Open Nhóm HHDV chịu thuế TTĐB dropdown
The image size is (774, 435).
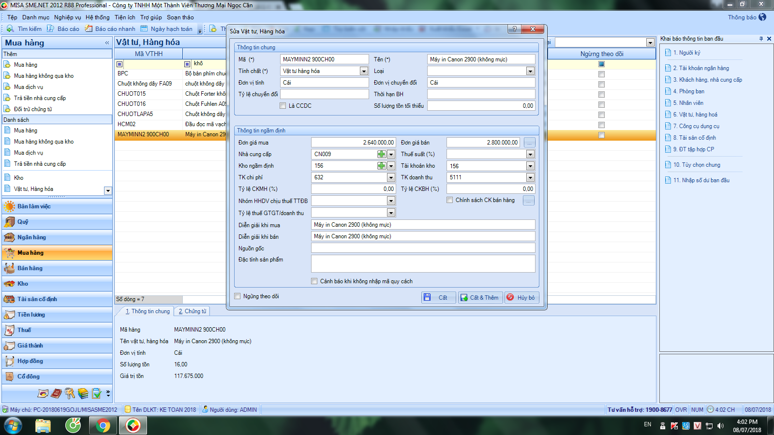[391, 201]
